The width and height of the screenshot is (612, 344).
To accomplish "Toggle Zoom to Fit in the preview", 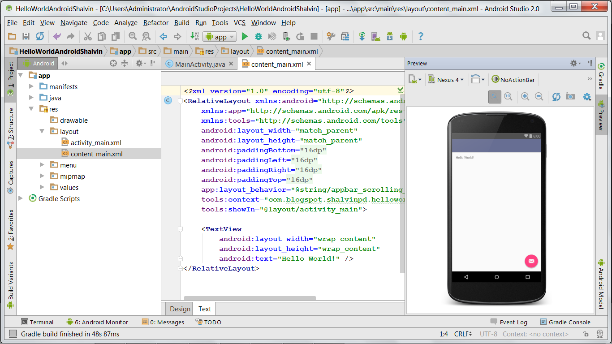I will click(x=495, y=96).
